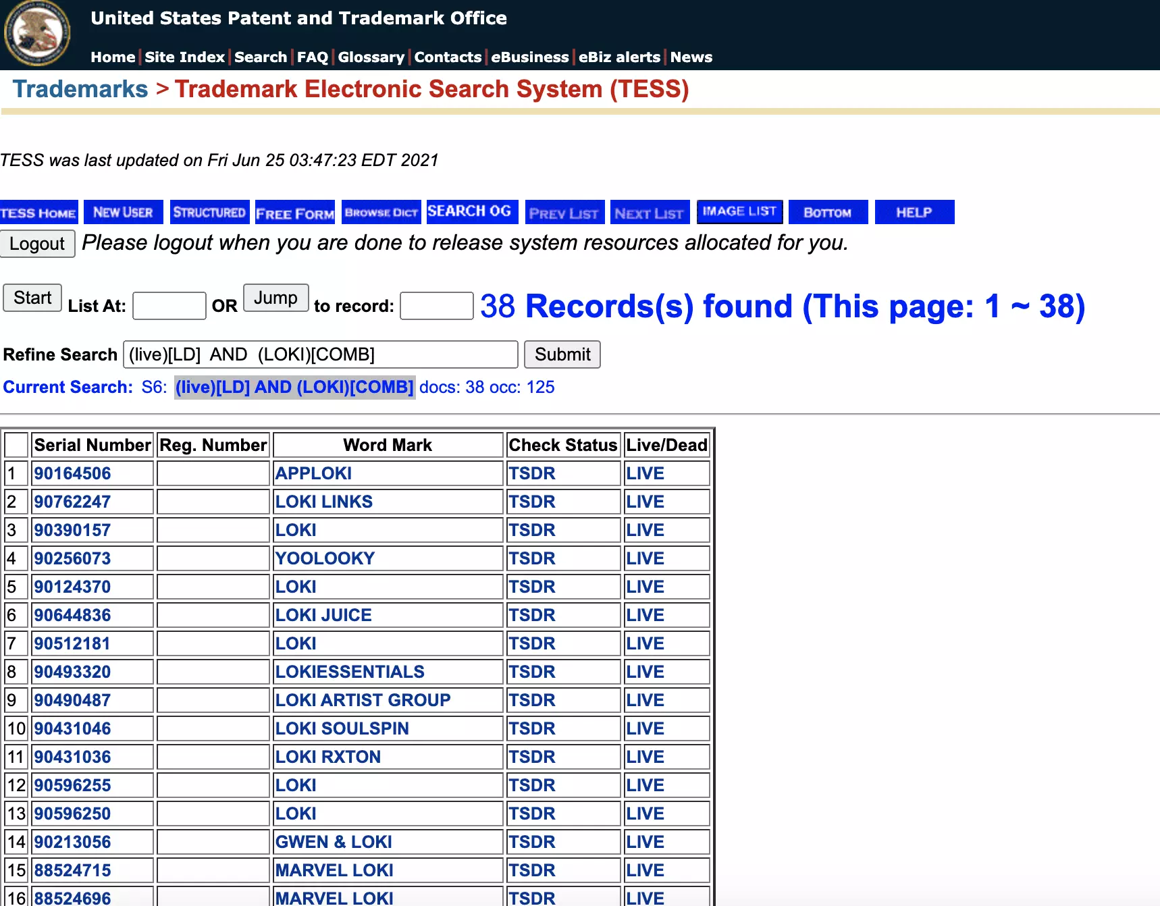Select the New User button

coord(124,213)
